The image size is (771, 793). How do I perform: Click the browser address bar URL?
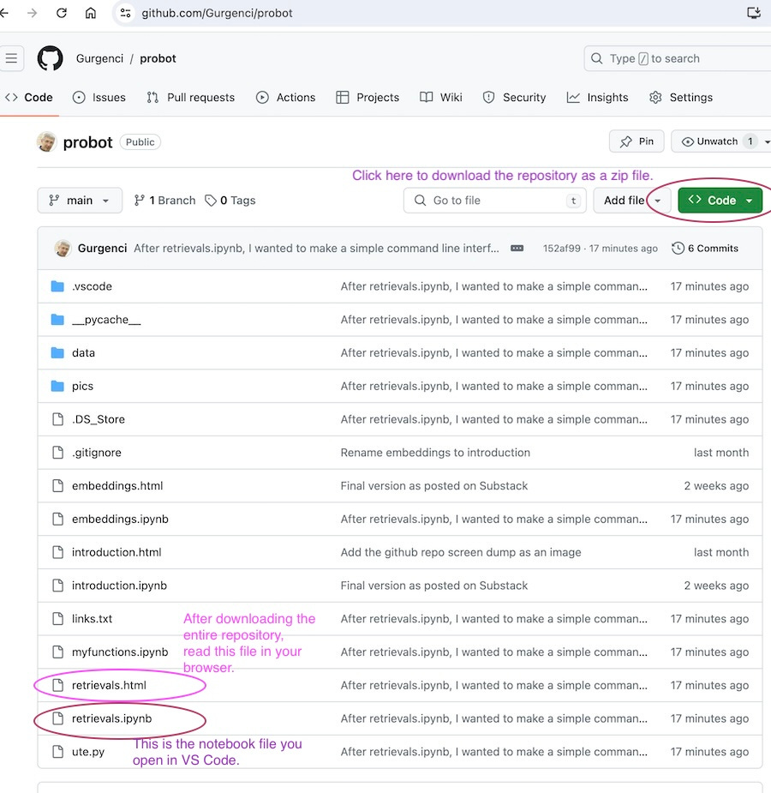[x=218, y=13]
